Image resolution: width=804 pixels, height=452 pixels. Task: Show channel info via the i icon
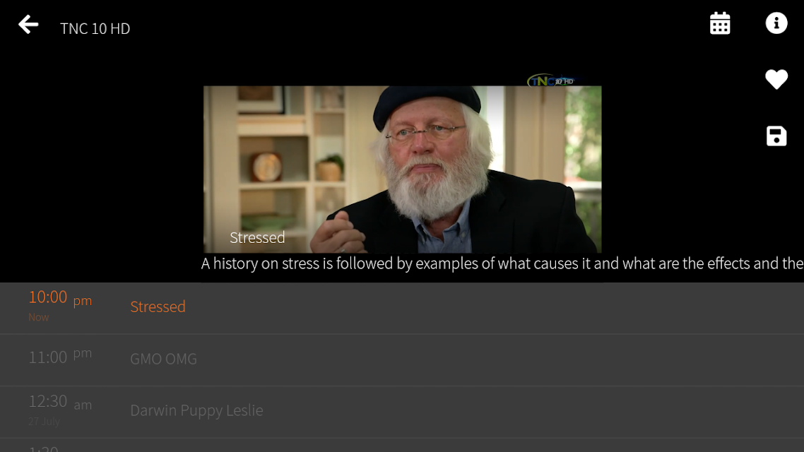[776, 23]
